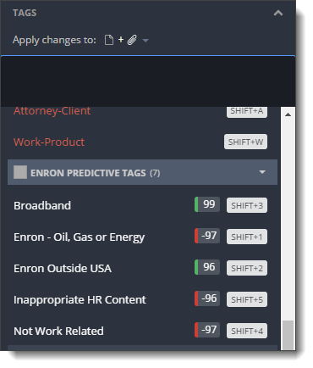This screenshot has height=368, width=313.
Task: Apply the Enron Outside USA tag
Action: pyautogui.click(x=63, y=268)
